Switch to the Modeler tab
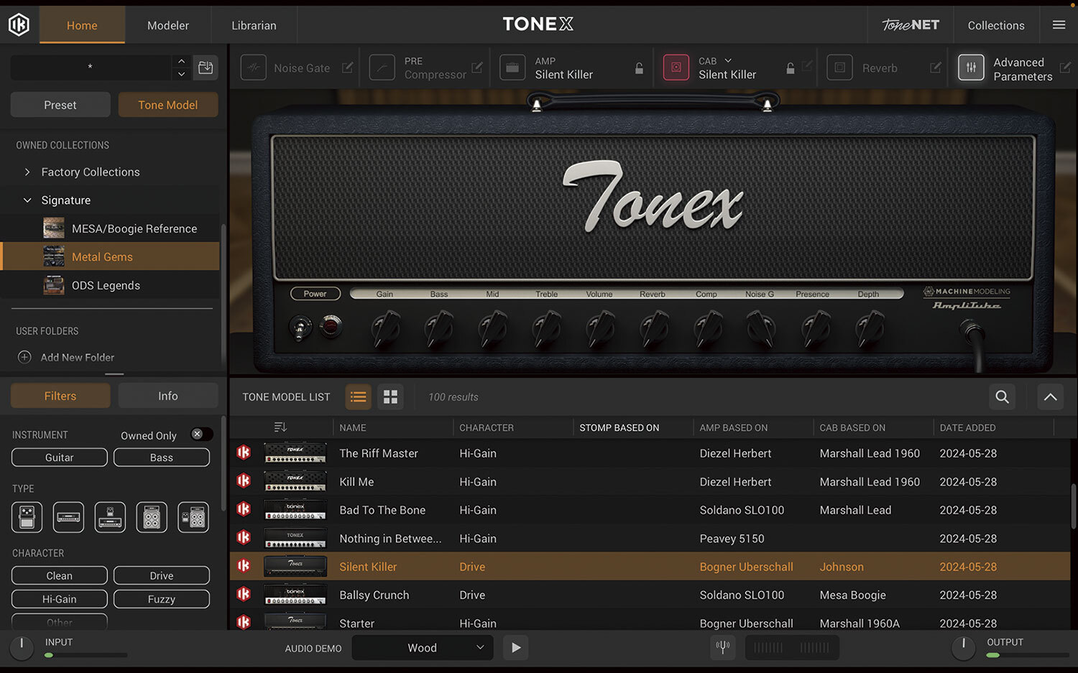The width and height of the screenshot is (1078, 673). click(168, 25)
